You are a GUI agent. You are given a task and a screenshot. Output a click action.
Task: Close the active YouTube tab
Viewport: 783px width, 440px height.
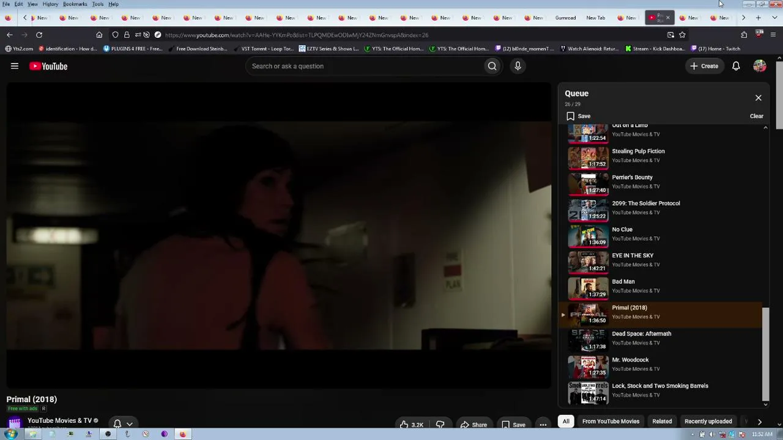pyautogui.click(x=667, y=18)
